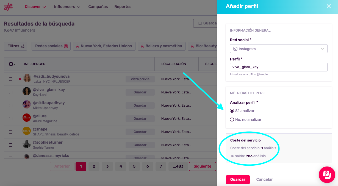This screenshot has width=338, height=186.
Task: Select the 'Sí, analizar' radio option
Action: [232, 111]
